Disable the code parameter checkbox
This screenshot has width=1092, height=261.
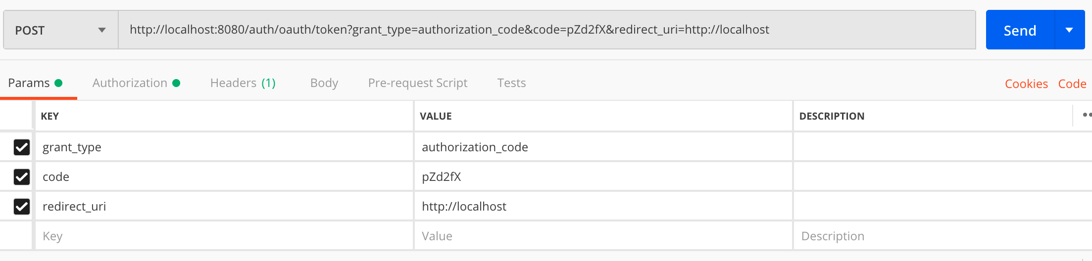click(x=22, y=177)
